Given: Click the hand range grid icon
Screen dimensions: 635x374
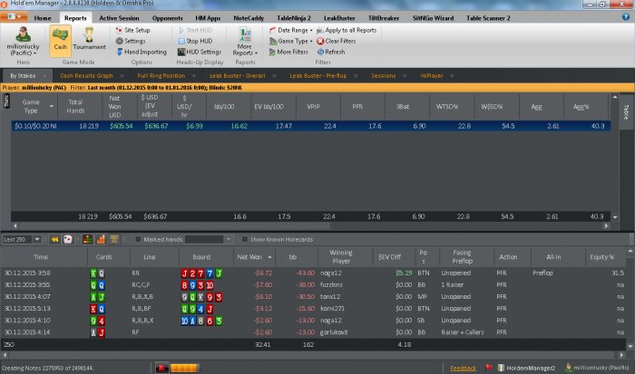Looking at the screenshot, I should coord(87,239).
